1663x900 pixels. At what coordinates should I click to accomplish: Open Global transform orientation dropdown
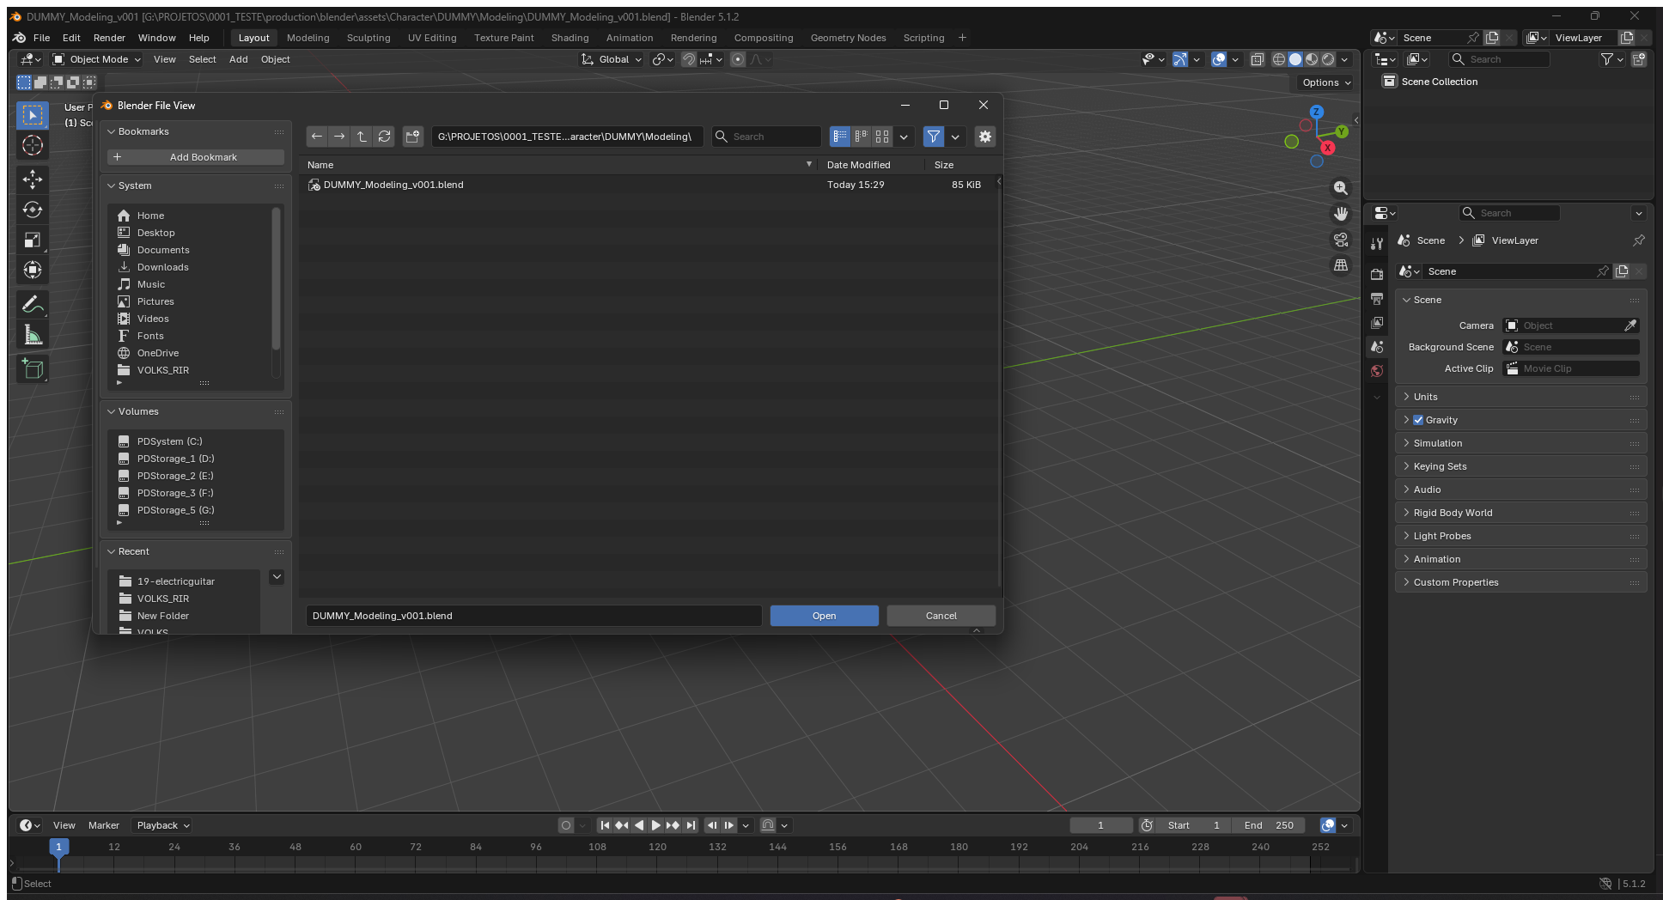click(612, 59)
